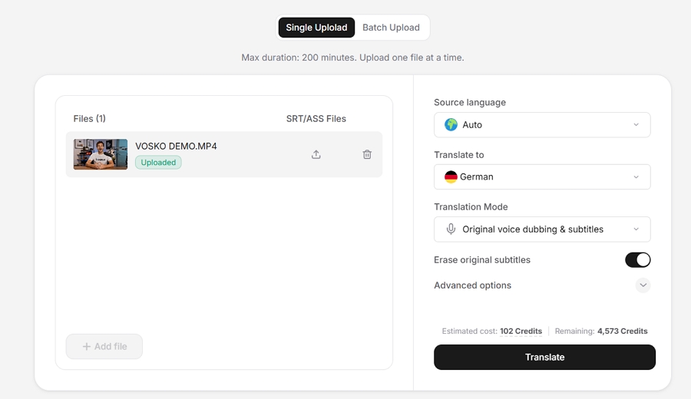
Task: Click the Uploaded status badge
Action: click(158, 163)
